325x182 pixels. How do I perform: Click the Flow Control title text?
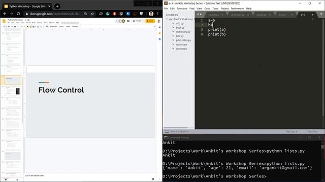(x=61, y=90)
